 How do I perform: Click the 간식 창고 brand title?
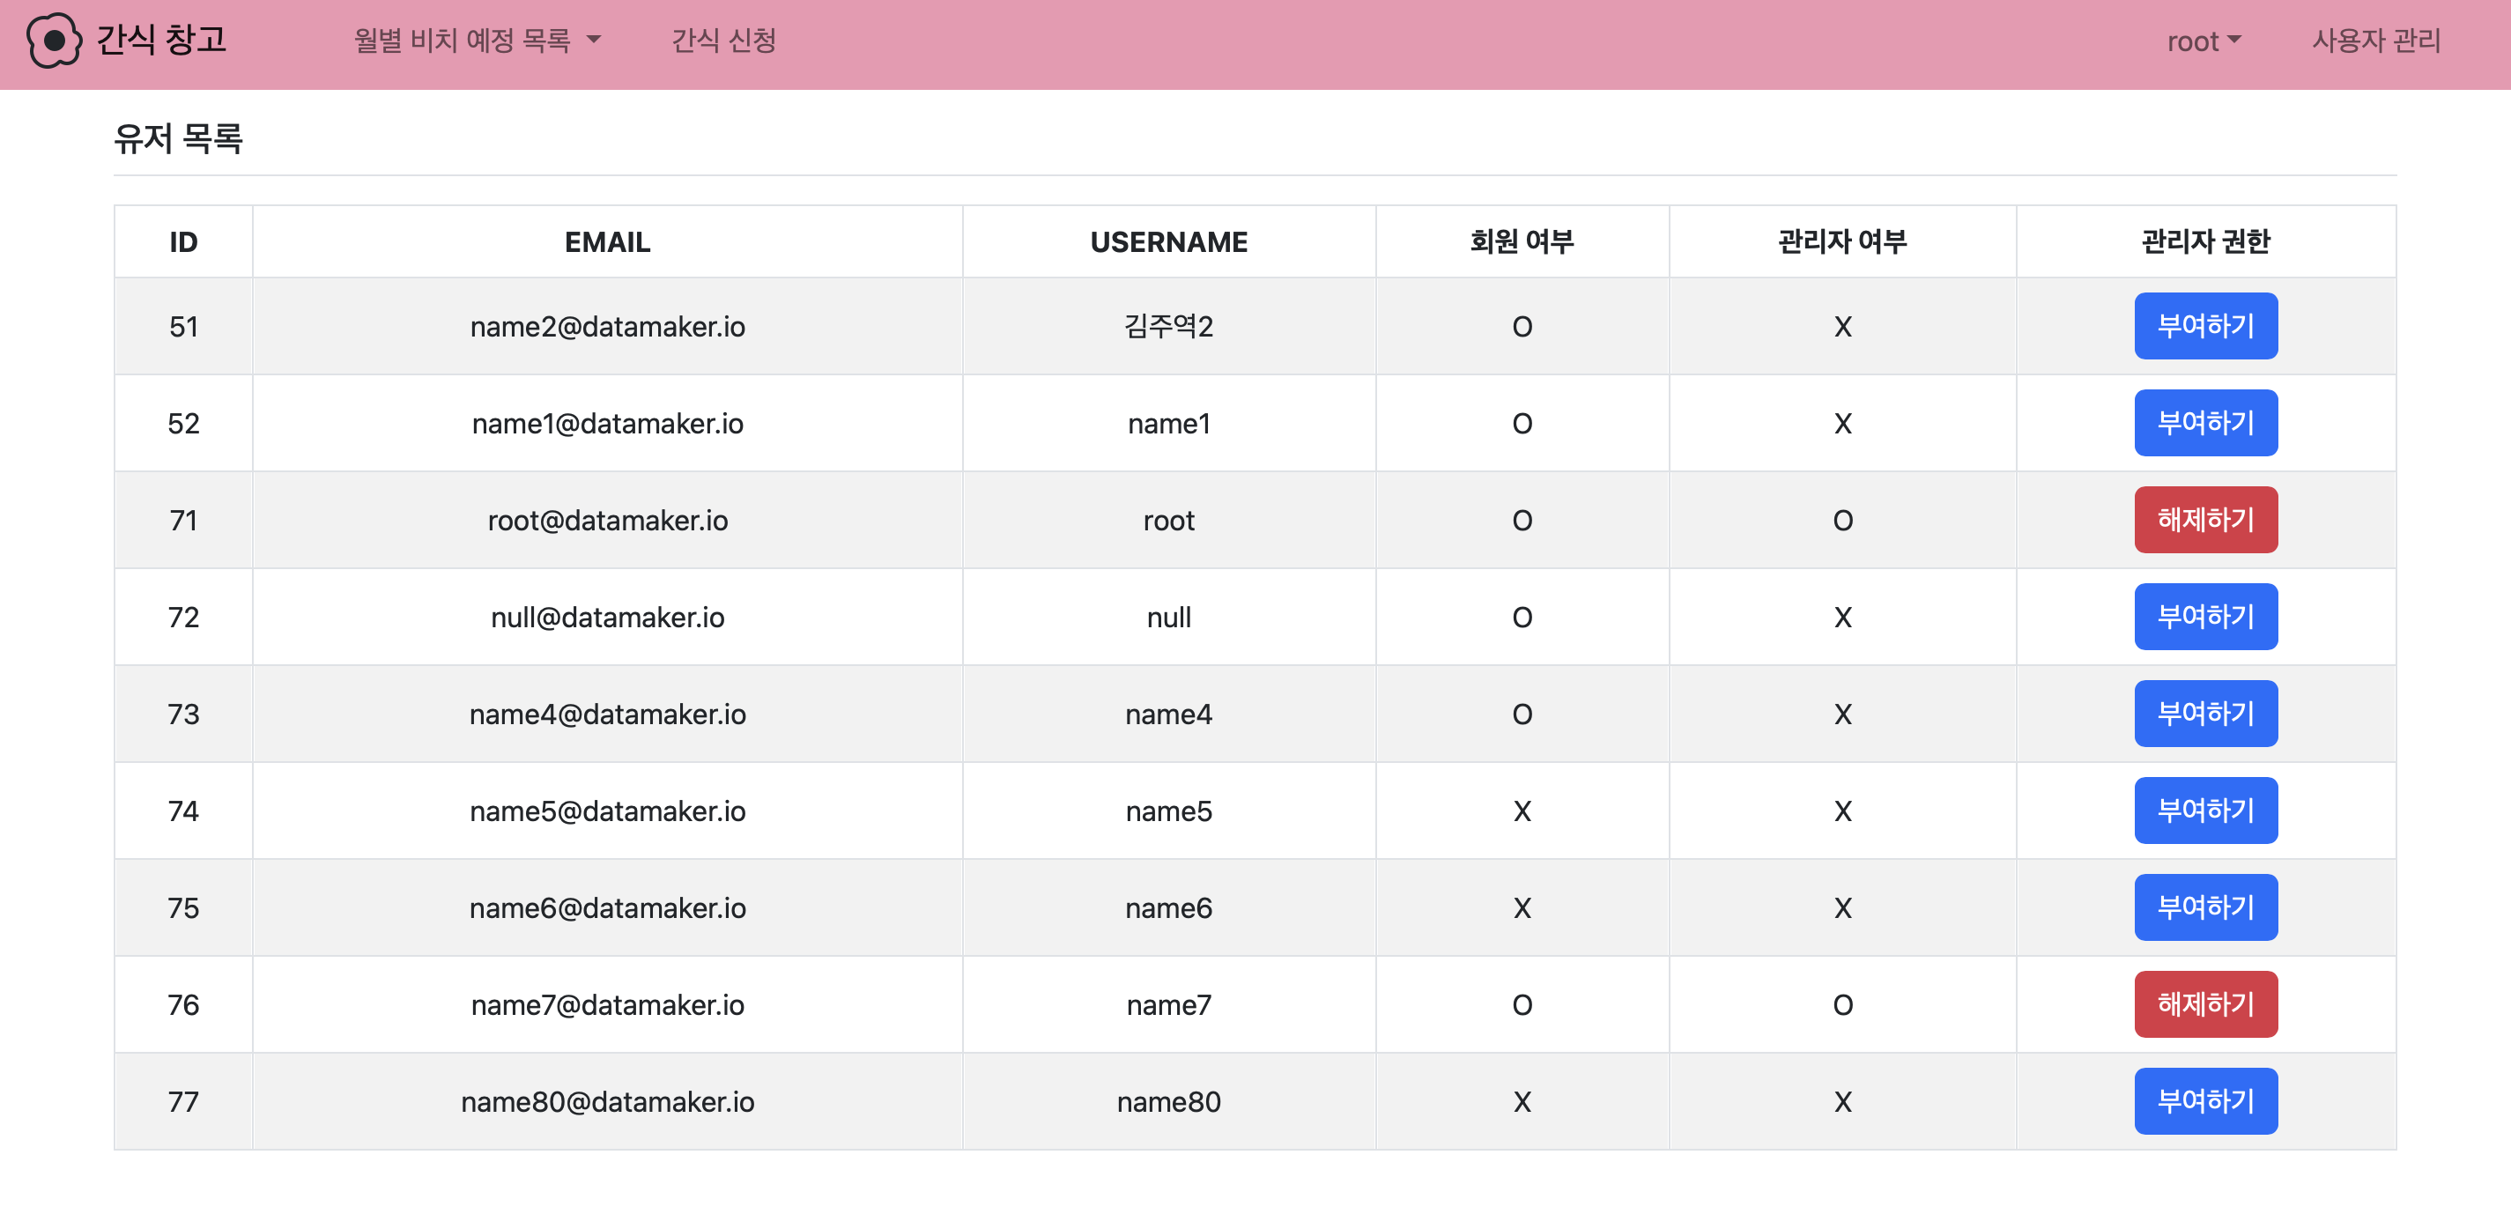(x=162, y=41)
